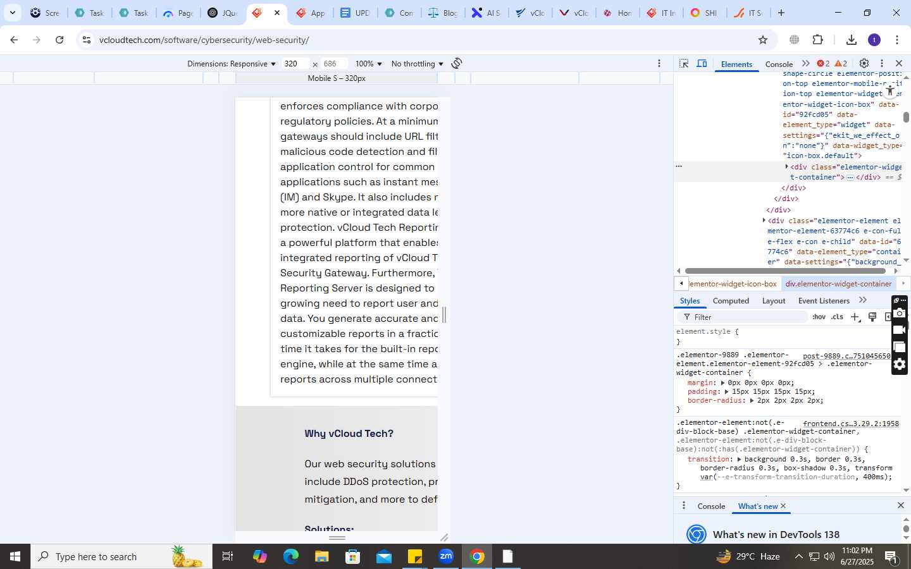Activate the DevTools inspect element picker
The width and height of the screenshot is (911, 569).
[684, 63]
